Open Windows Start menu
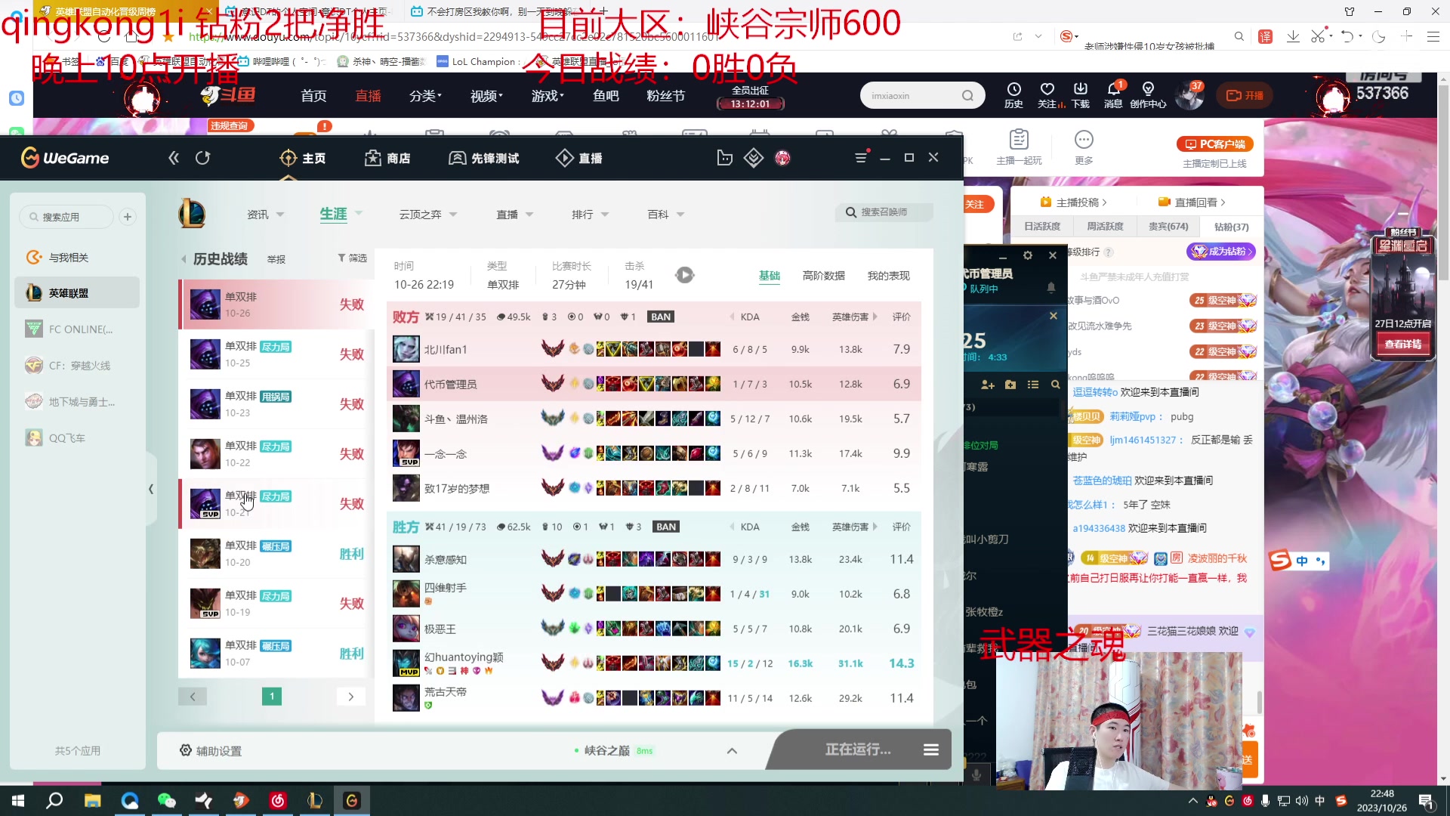 [18, 800]
